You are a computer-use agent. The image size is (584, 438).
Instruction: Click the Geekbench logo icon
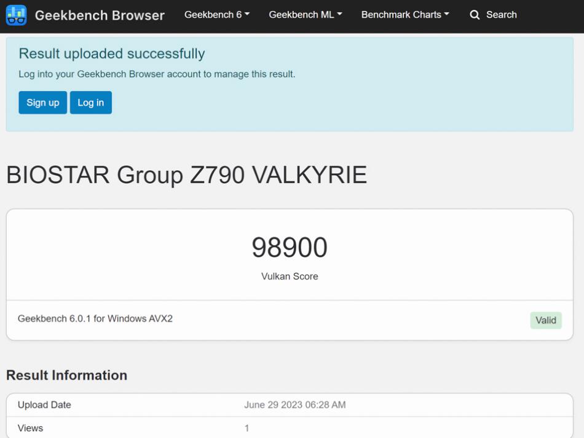tap(17, 15)
